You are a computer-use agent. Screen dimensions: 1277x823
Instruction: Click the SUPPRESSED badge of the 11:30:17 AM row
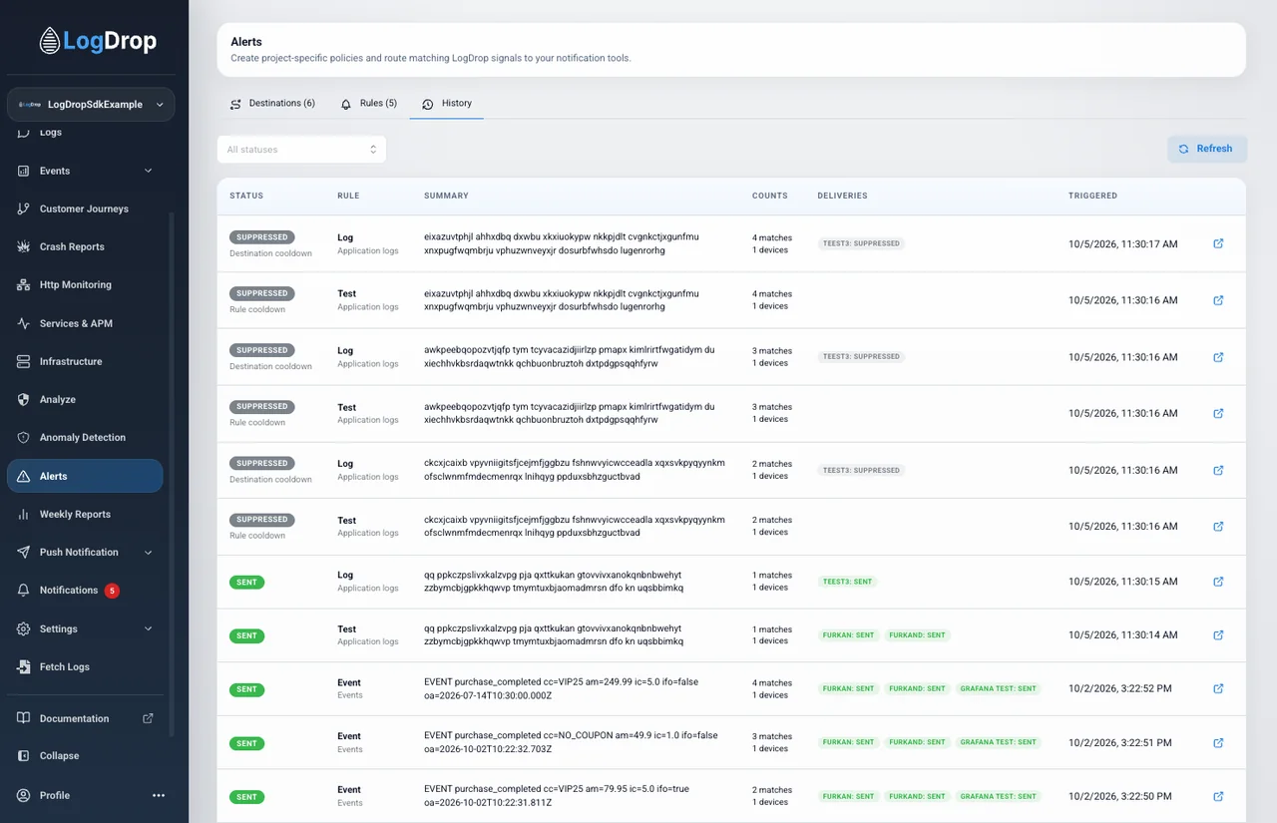tap(261, 237)
